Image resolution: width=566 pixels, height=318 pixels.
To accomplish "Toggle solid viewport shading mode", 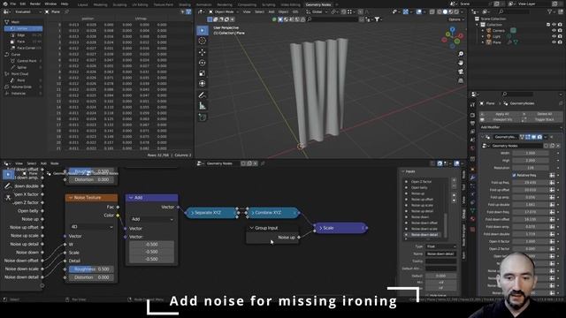I will (445, 11).
